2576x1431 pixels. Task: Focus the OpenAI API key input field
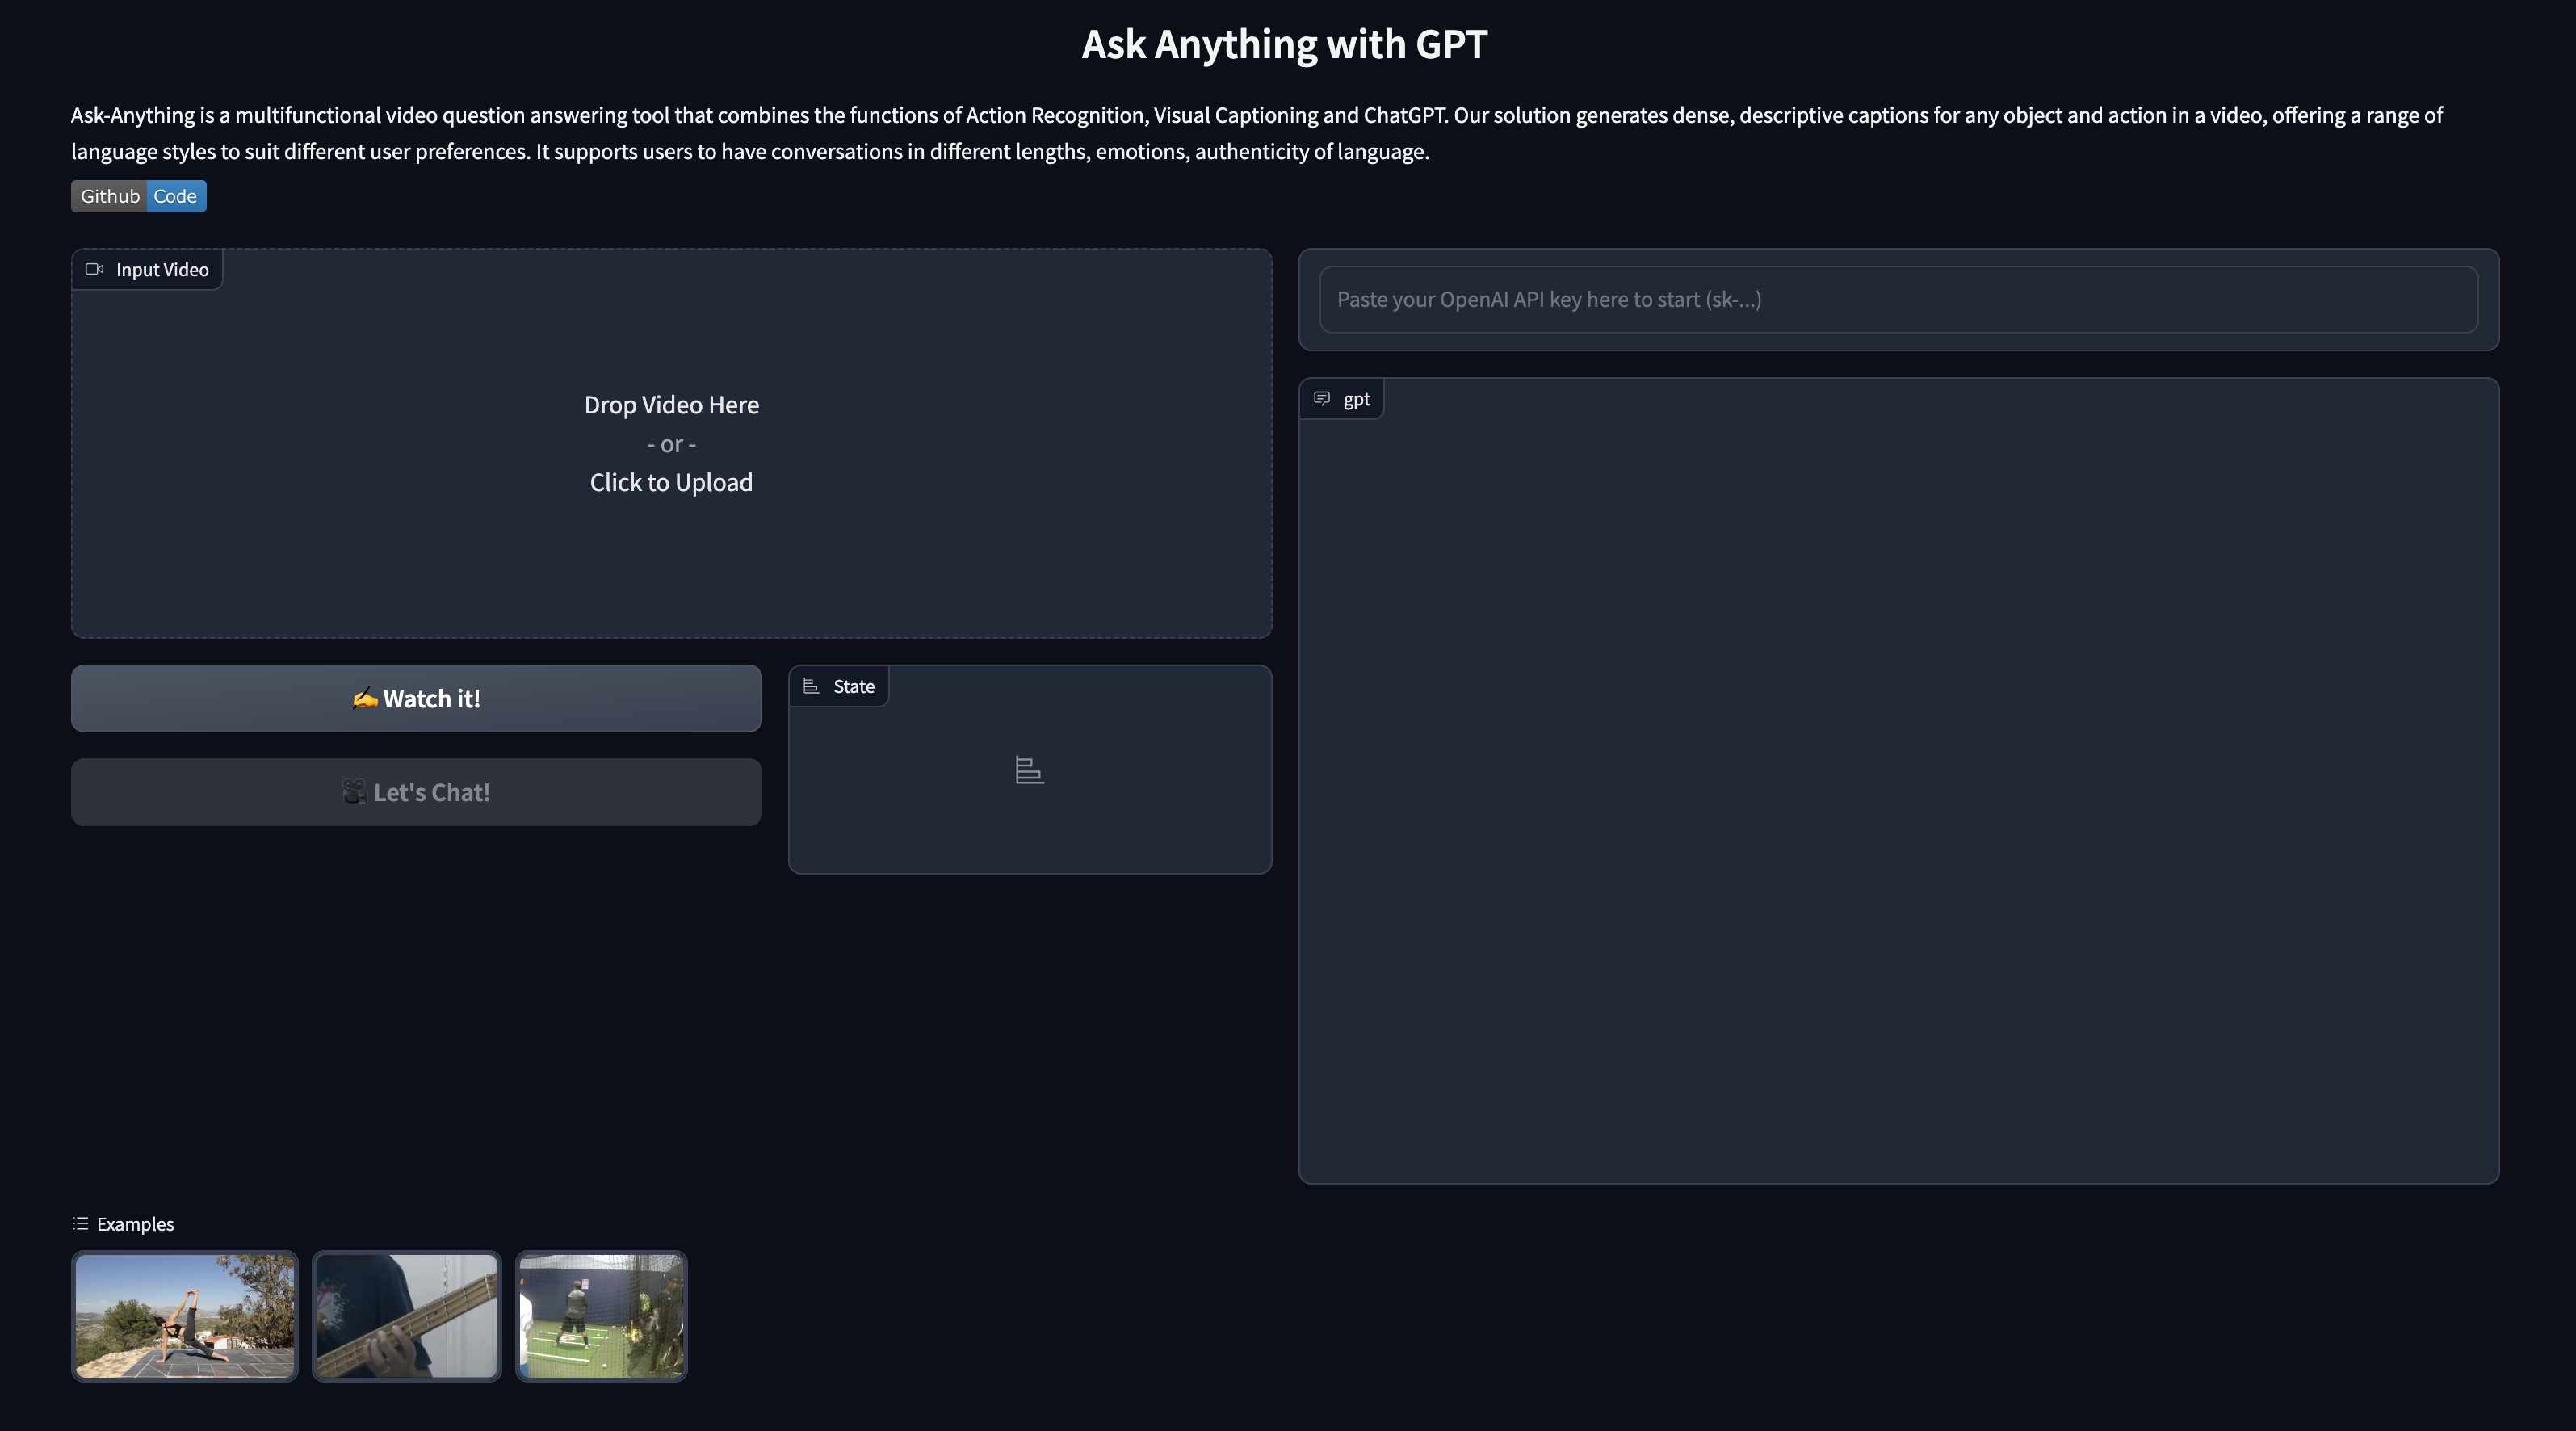(1897, 299)
